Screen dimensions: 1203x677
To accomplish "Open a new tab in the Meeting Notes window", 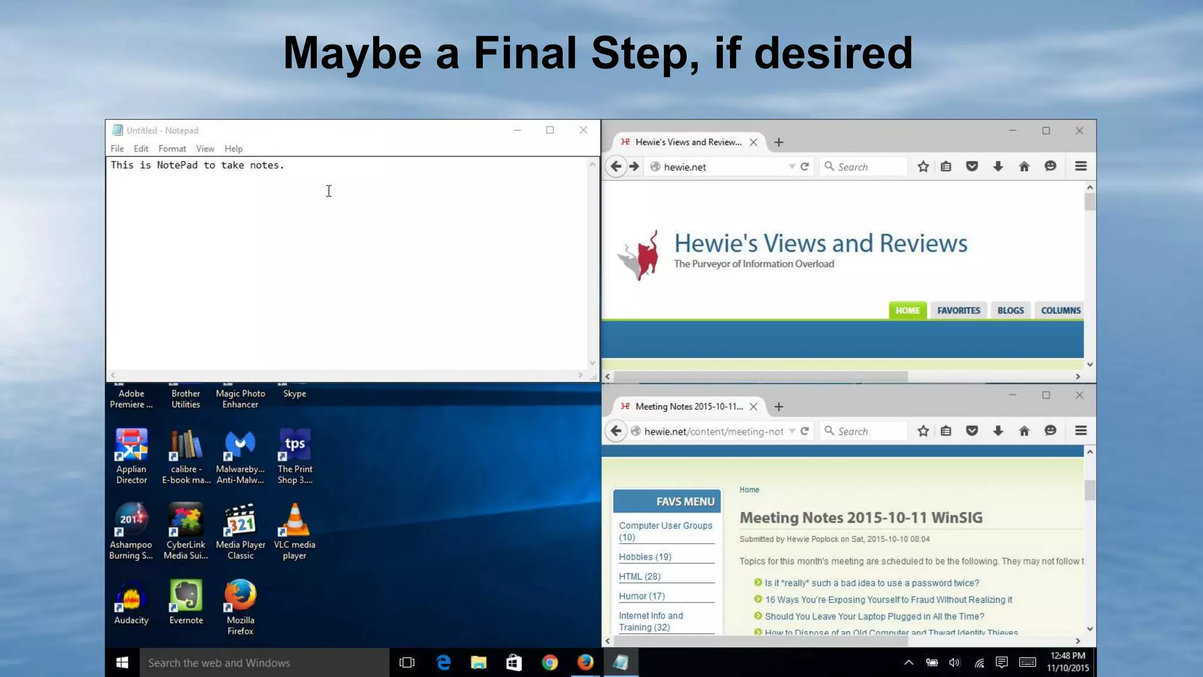I will pyautogui.click(x=779, y=407).
